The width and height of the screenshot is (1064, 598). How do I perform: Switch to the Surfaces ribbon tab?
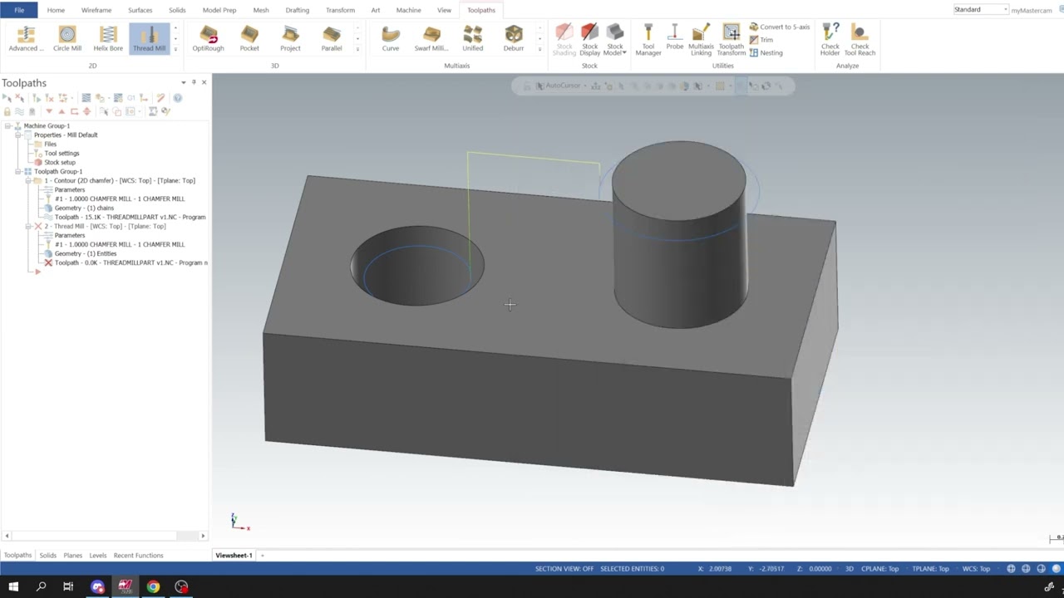click(x=140, y=10)
